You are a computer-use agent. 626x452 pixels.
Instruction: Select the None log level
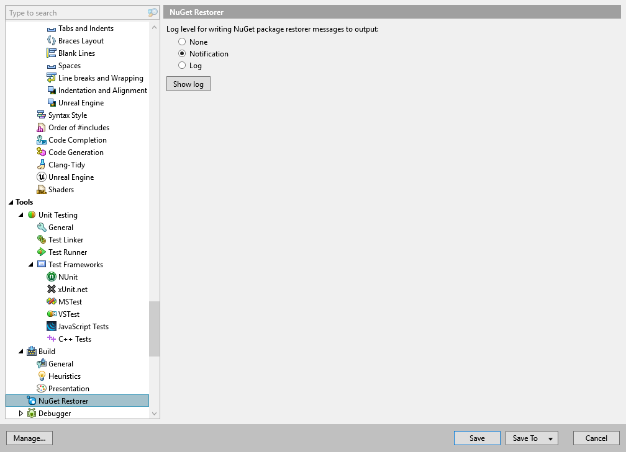[x=182, y=42]
